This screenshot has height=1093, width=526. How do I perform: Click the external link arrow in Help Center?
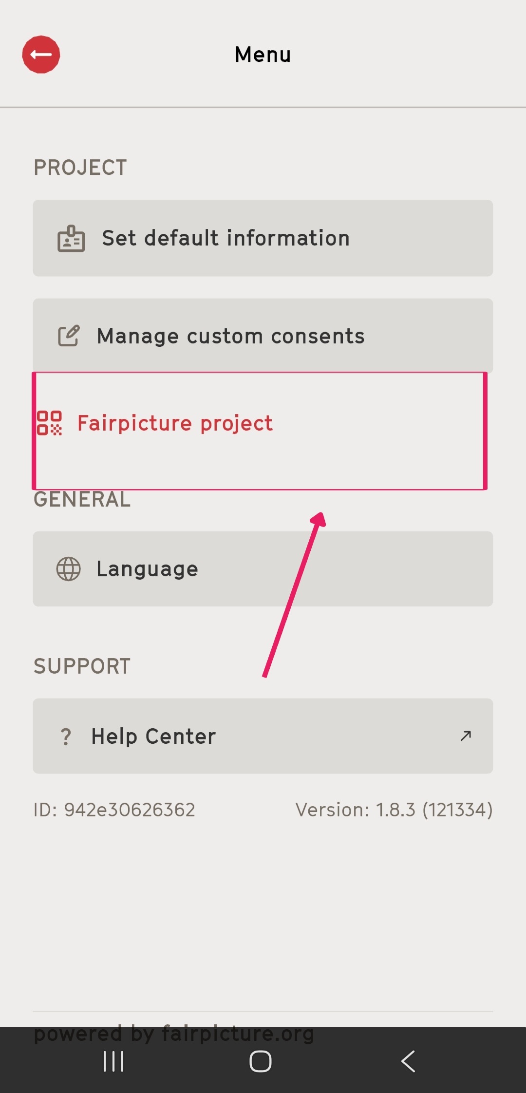466,735
